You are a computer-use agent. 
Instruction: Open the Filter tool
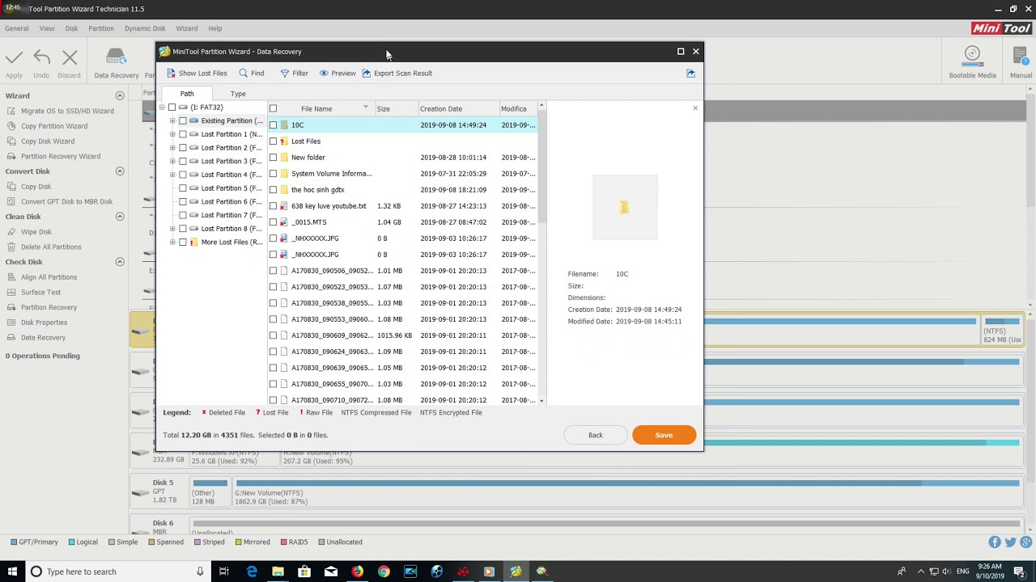click(294, 73)
